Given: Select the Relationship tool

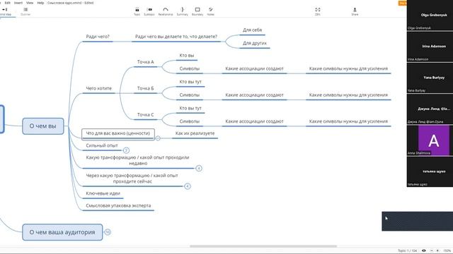Looking at the screenshot, I should coord(166,11).
